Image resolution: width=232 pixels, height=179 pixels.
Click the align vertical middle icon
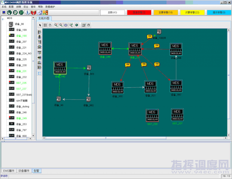pos(39,57)
